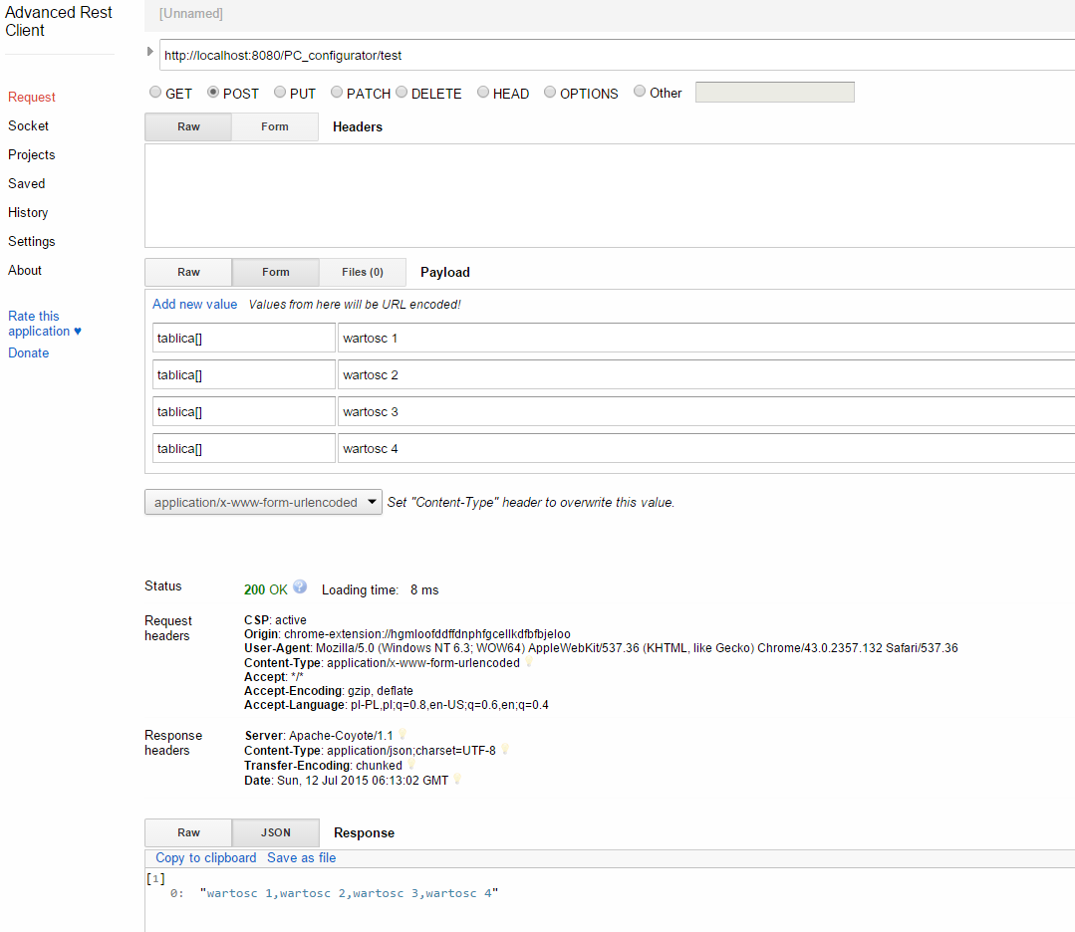Open Request in the sidebar
The height and width of the screenshot is (932, 1075).
point(32,98)
